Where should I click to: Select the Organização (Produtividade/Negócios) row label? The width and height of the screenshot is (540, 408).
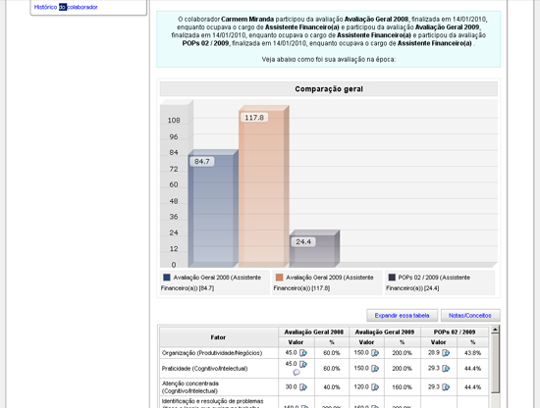pyautogui.click(x=212, y=353)
